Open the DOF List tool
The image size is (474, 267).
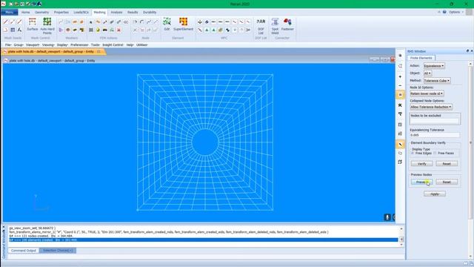(261, 26)
